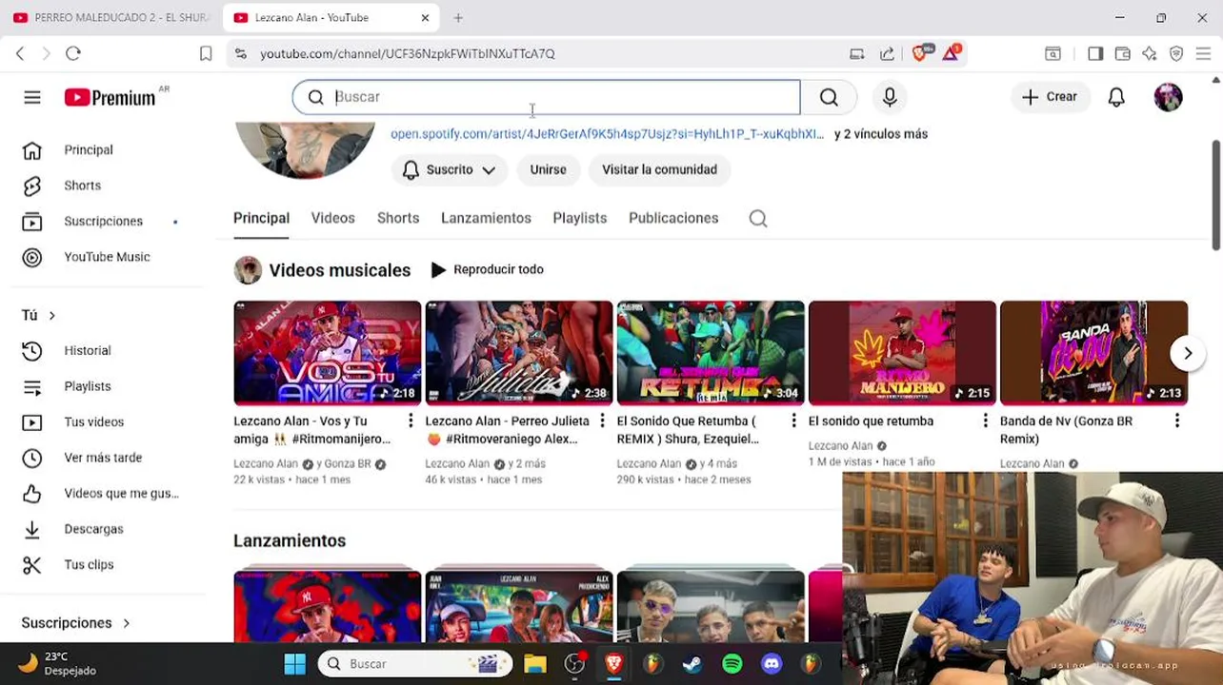Open a new browser tab

[458, 18]
